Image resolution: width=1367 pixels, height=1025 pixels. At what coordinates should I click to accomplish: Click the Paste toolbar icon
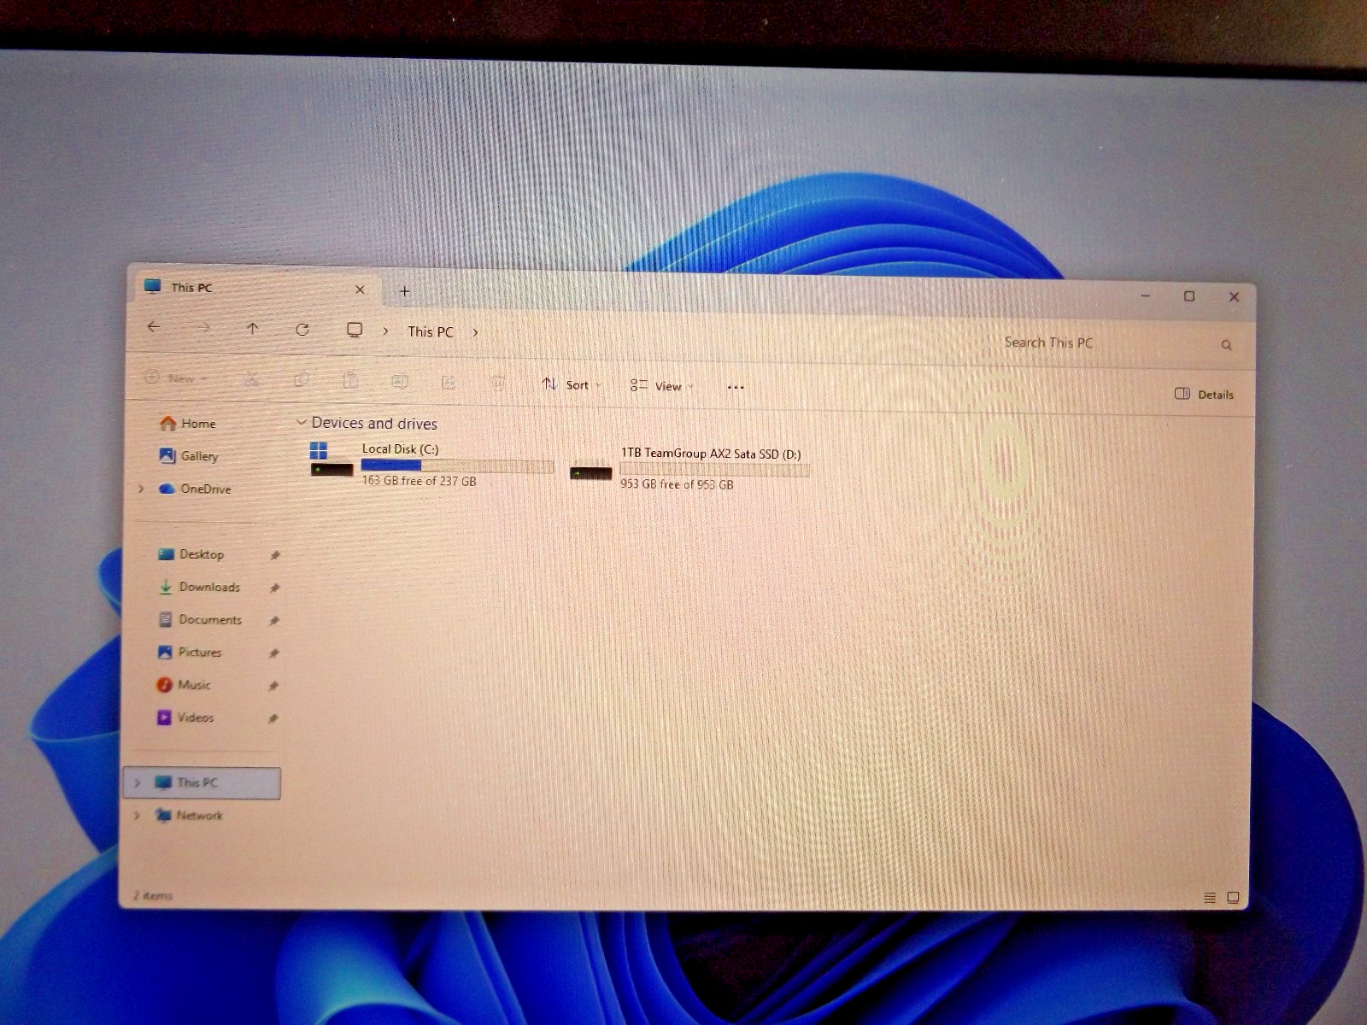pyautogui.click(x=350, y=380)
